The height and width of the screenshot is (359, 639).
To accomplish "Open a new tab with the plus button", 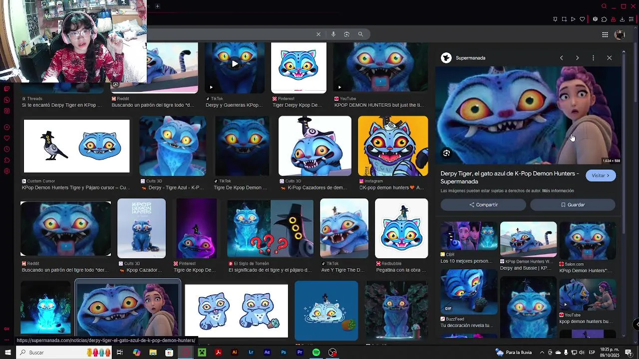I will point(157,6).
